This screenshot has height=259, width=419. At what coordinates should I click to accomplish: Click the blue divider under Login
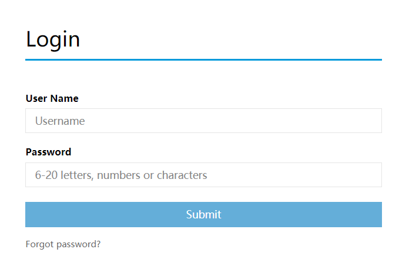(203, 59)
